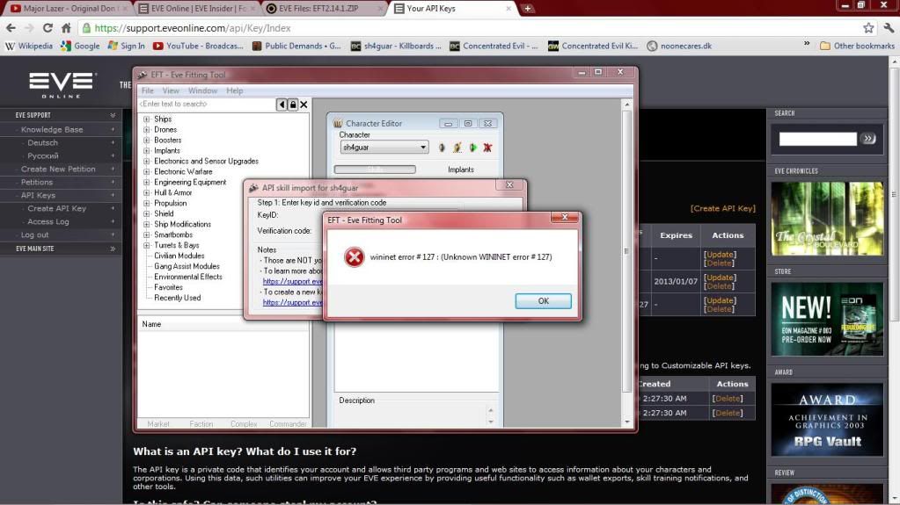Viewport: 900px width, 505px height.
Task: Expand the Propulsion tree node
Action: pos(146,204)
